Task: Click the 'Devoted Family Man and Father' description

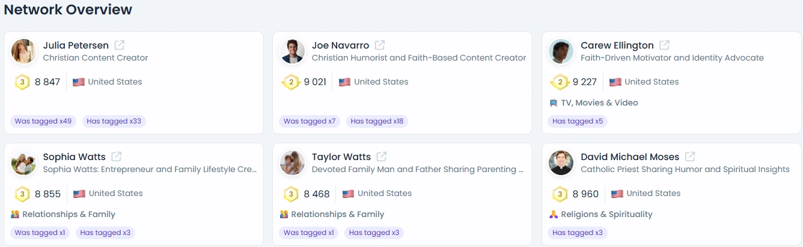Action: click(418, 170)
